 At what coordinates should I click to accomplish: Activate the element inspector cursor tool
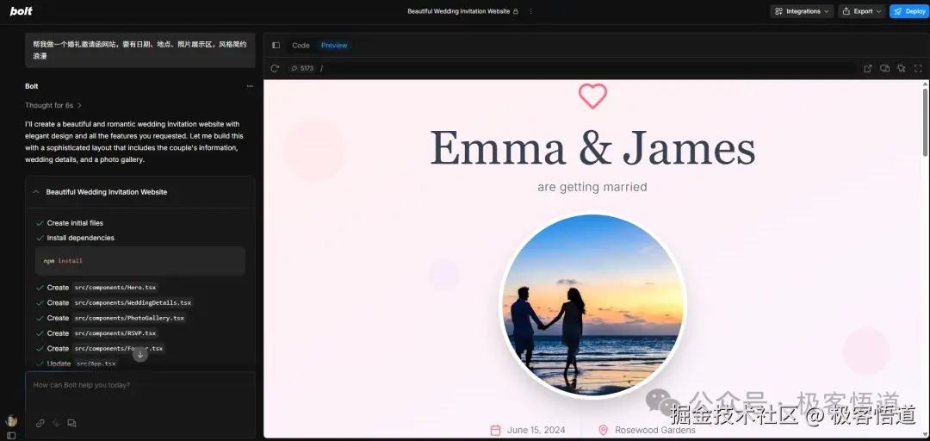click(x=902, y=68)
